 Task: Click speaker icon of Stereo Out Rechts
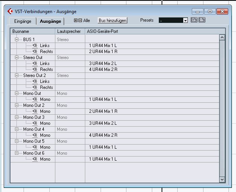35,69
